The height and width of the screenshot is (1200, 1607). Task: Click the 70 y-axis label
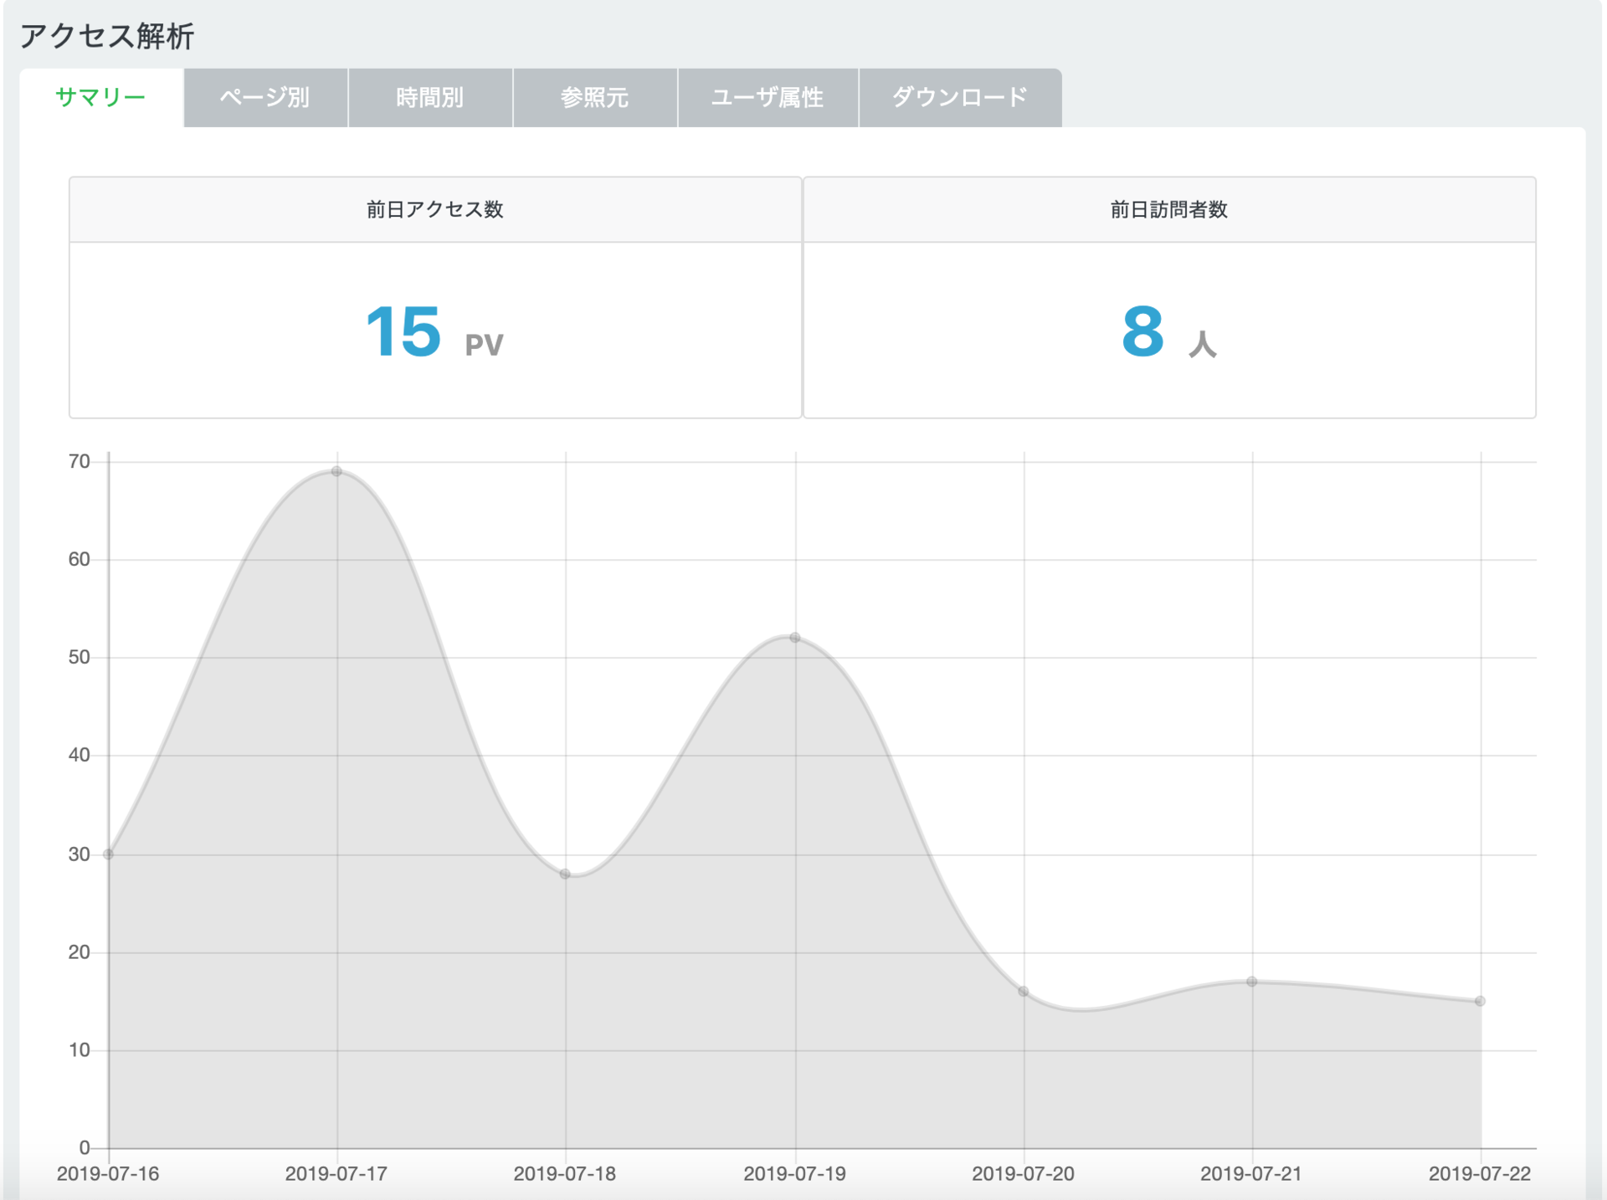80,462
